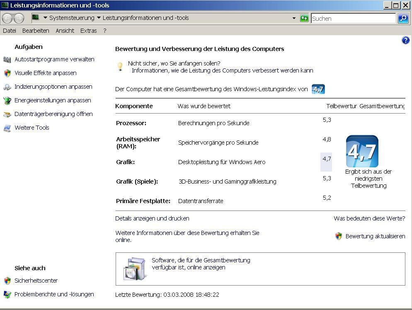412x310 pixels.
Task: Click the Was wurde bewertet column header
Action: pos(204,106)
